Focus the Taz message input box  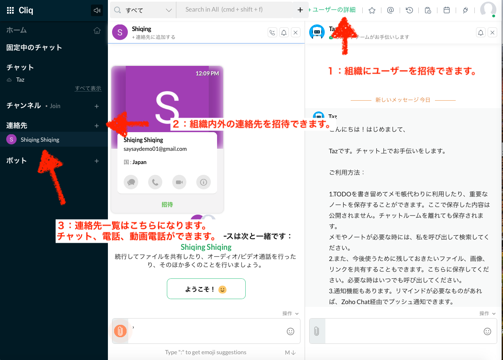[403, 331]
